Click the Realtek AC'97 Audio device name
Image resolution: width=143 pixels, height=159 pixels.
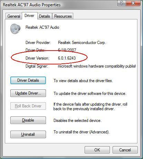click(42, 27)
